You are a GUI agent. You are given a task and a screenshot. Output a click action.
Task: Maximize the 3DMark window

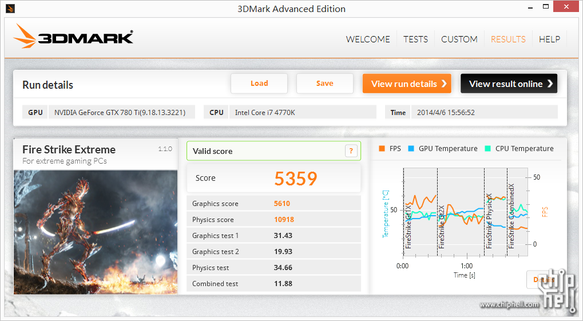[x=546, y=7]
